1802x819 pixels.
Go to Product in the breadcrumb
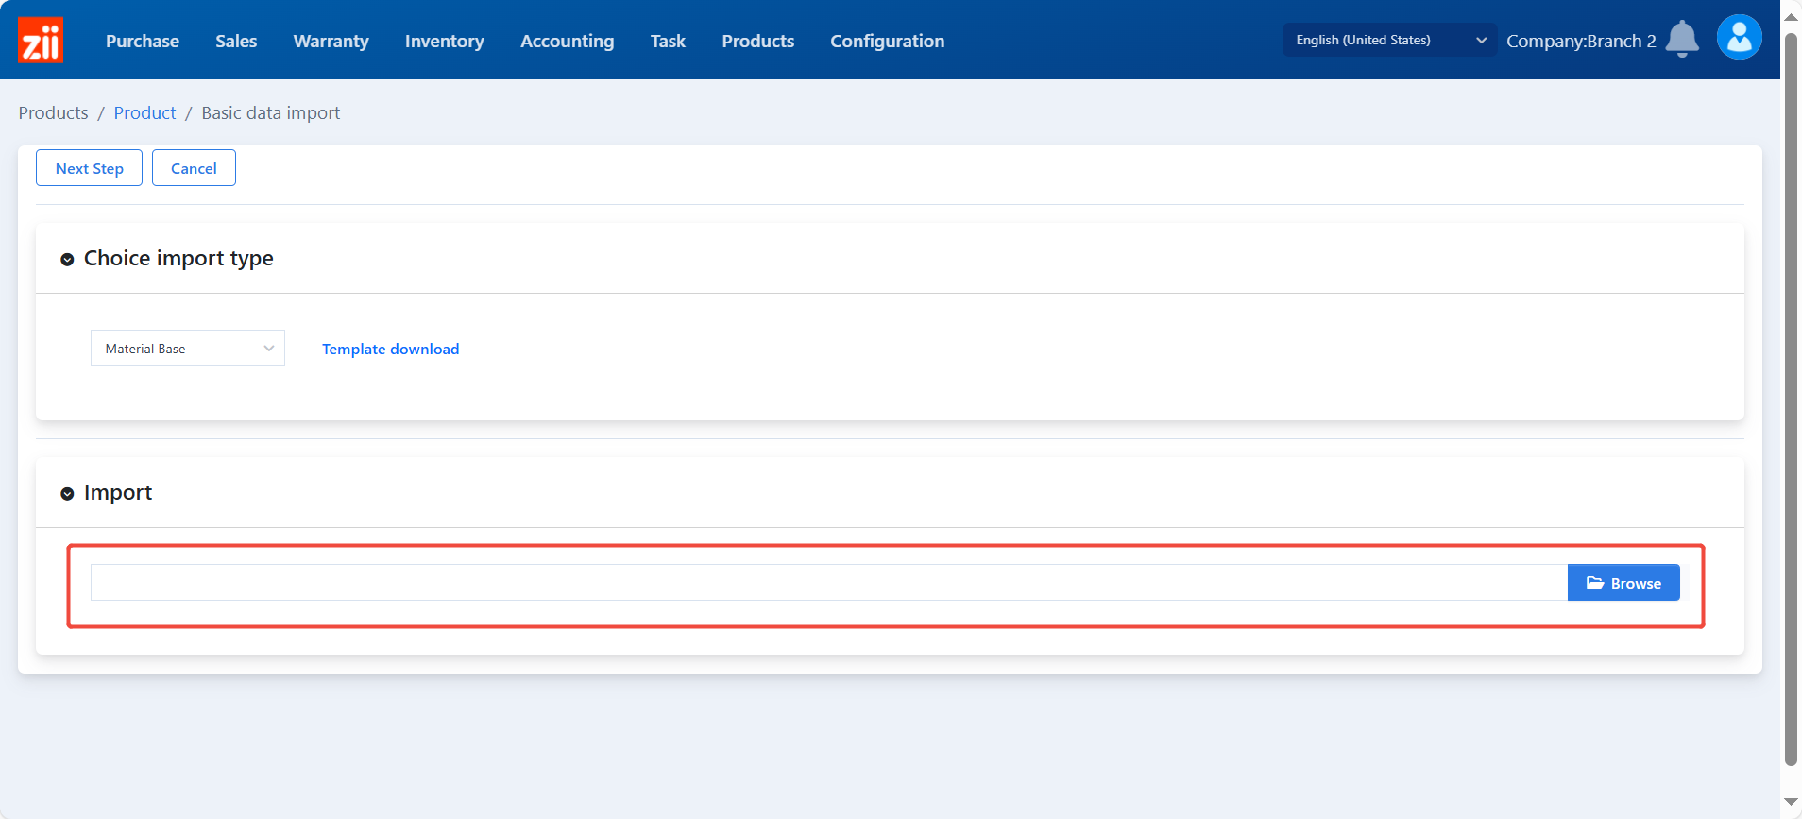pyautogui.click(x=144, y=113)
